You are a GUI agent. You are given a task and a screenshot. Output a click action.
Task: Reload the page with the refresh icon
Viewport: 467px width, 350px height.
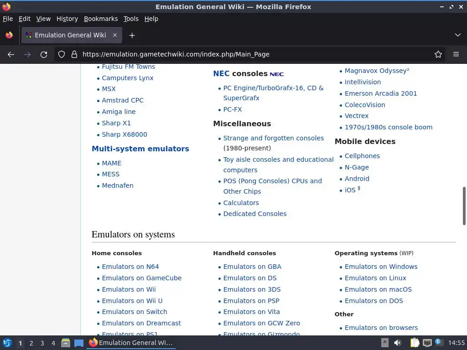pyautogui.click(x=44, y=55)
